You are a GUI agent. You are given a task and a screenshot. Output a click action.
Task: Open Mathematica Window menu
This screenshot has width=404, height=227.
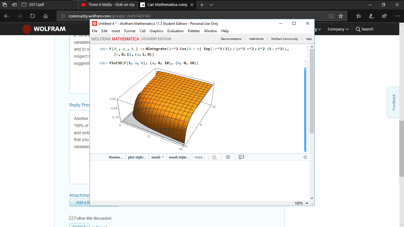211,31
